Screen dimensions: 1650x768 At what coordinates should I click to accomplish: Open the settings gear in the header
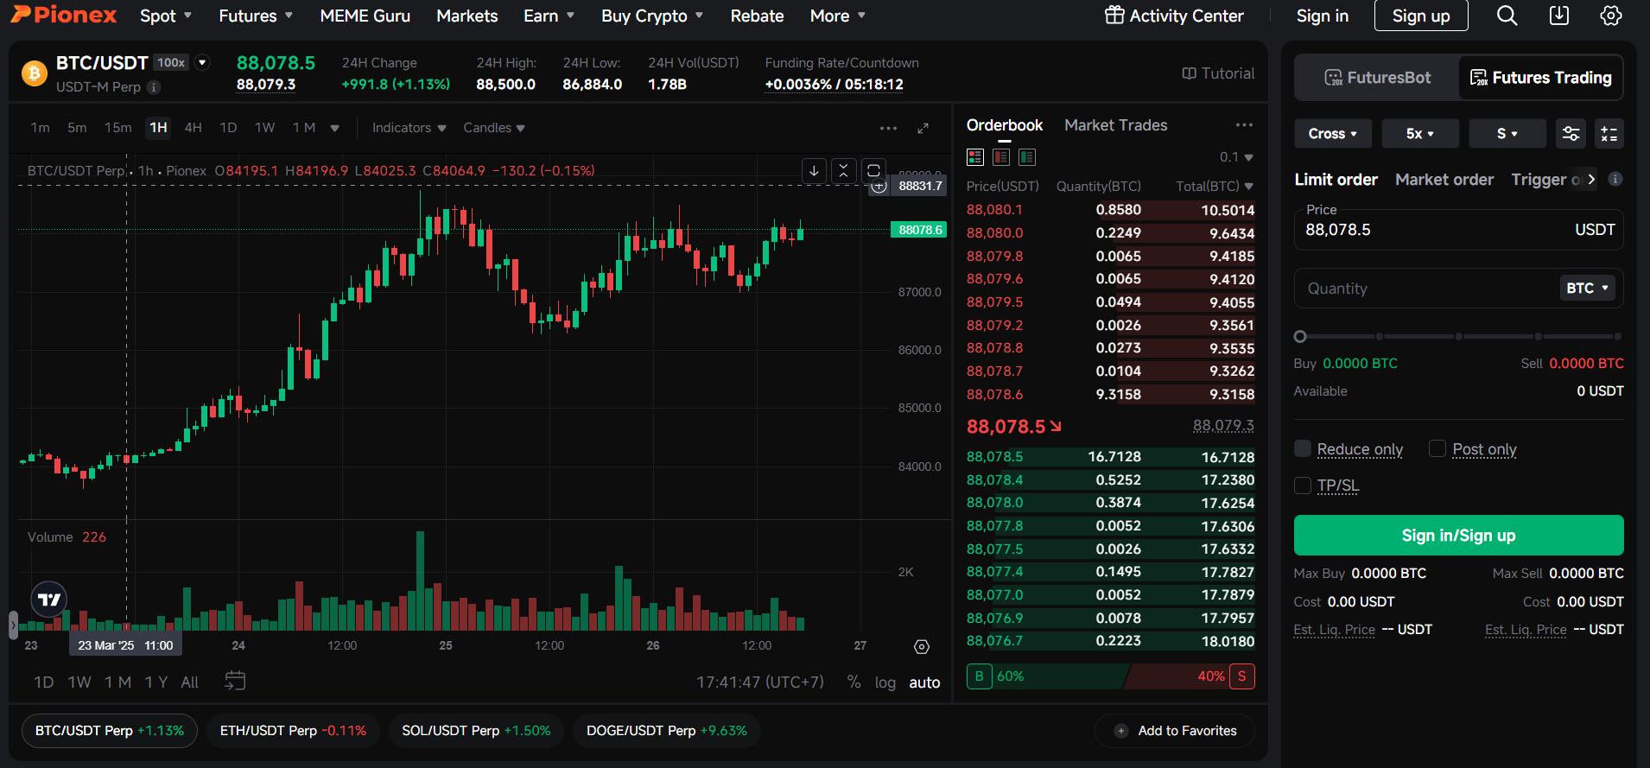[x=1611, y=16]
